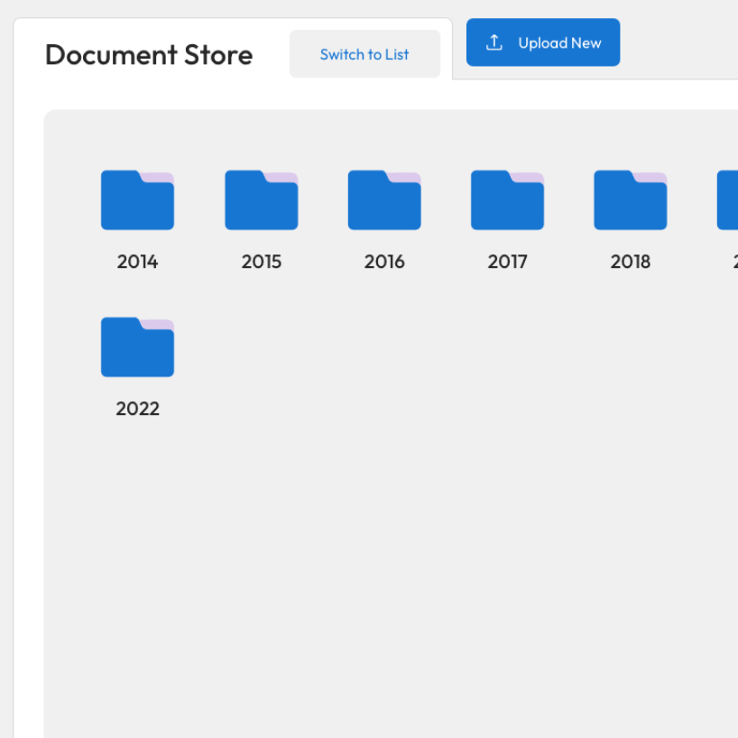Open the 2014 folder icon
Screen dimensions: 738x738
click(137, 200)
